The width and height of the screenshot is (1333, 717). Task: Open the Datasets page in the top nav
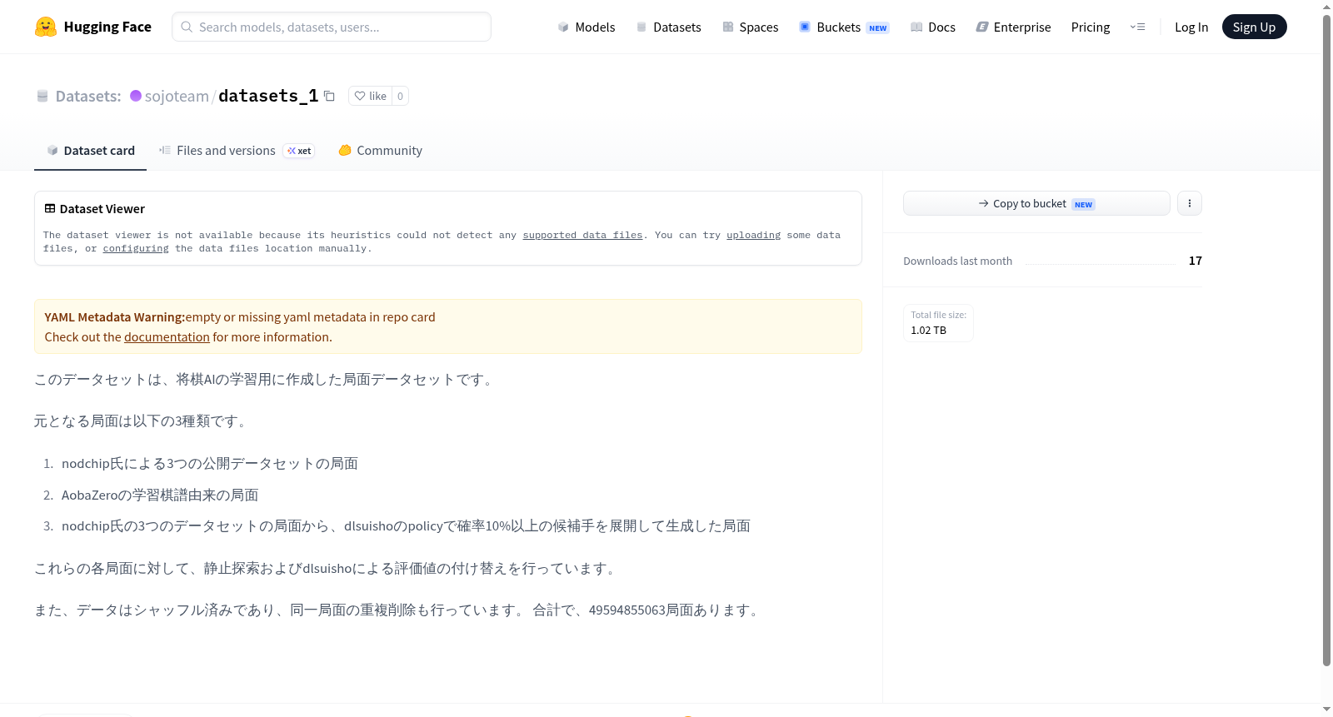668,27
